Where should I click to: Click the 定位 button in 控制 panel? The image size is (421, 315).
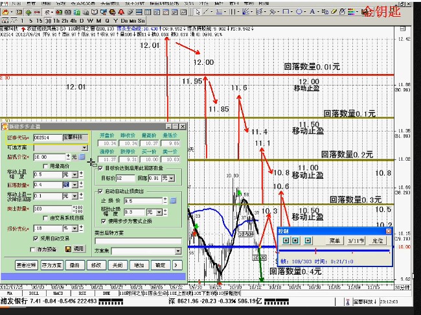point(377,240)
